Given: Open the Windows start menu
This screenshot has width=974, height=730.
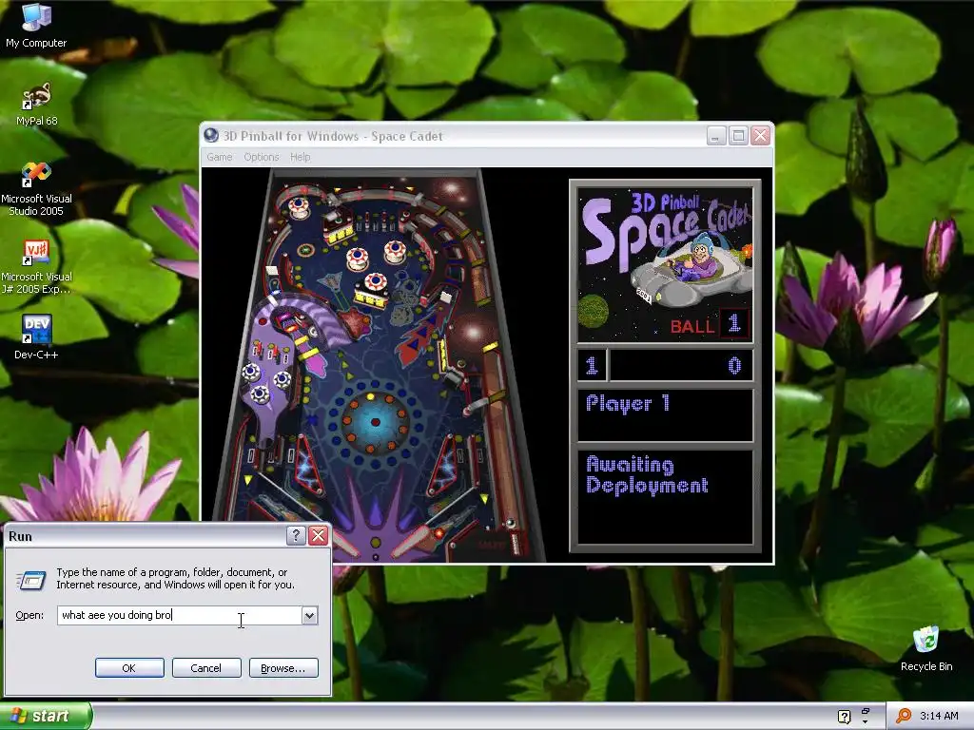Looking at the screenshot, I should pos(45,716).
